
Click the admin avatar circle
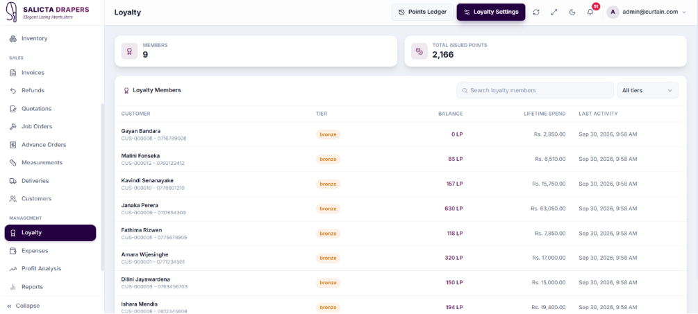(613, 12)
